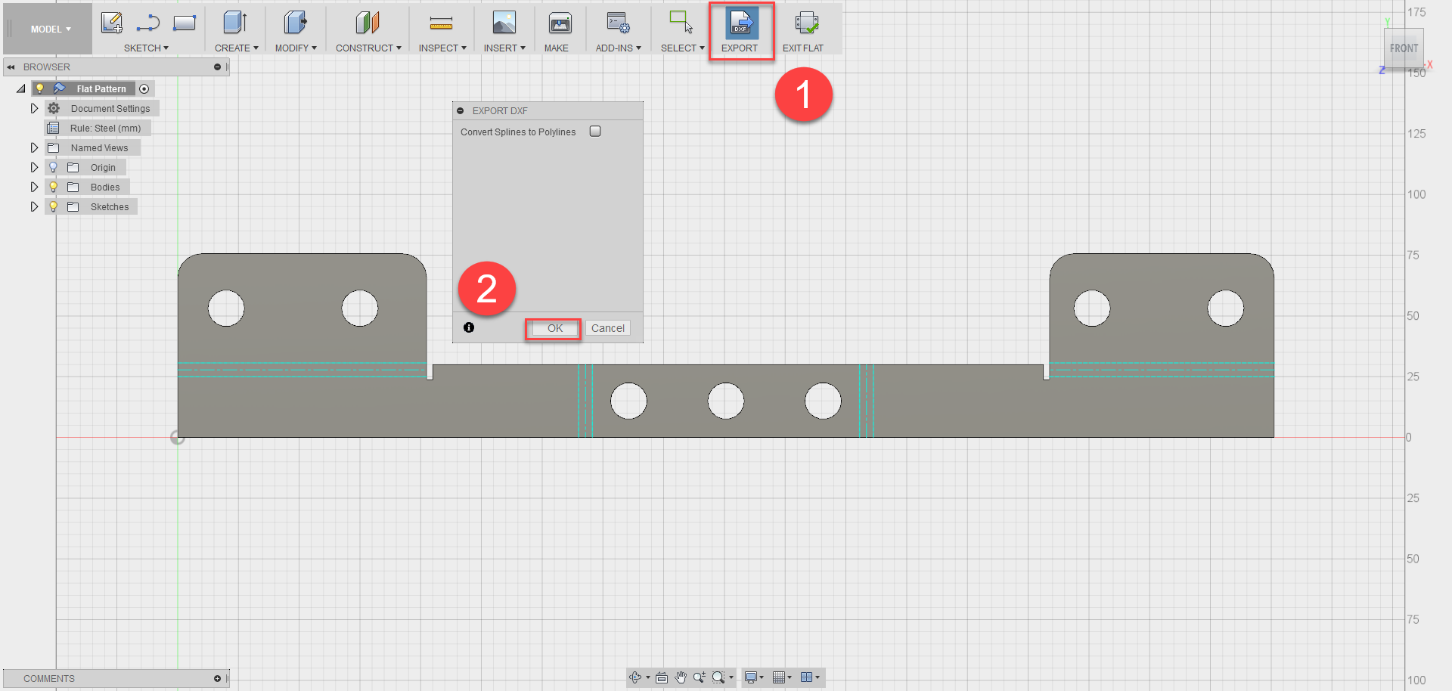The height and width of the screenshot is (691, 1452).
Task: Open the Display Settings dropdown
Action: [752, 677]
